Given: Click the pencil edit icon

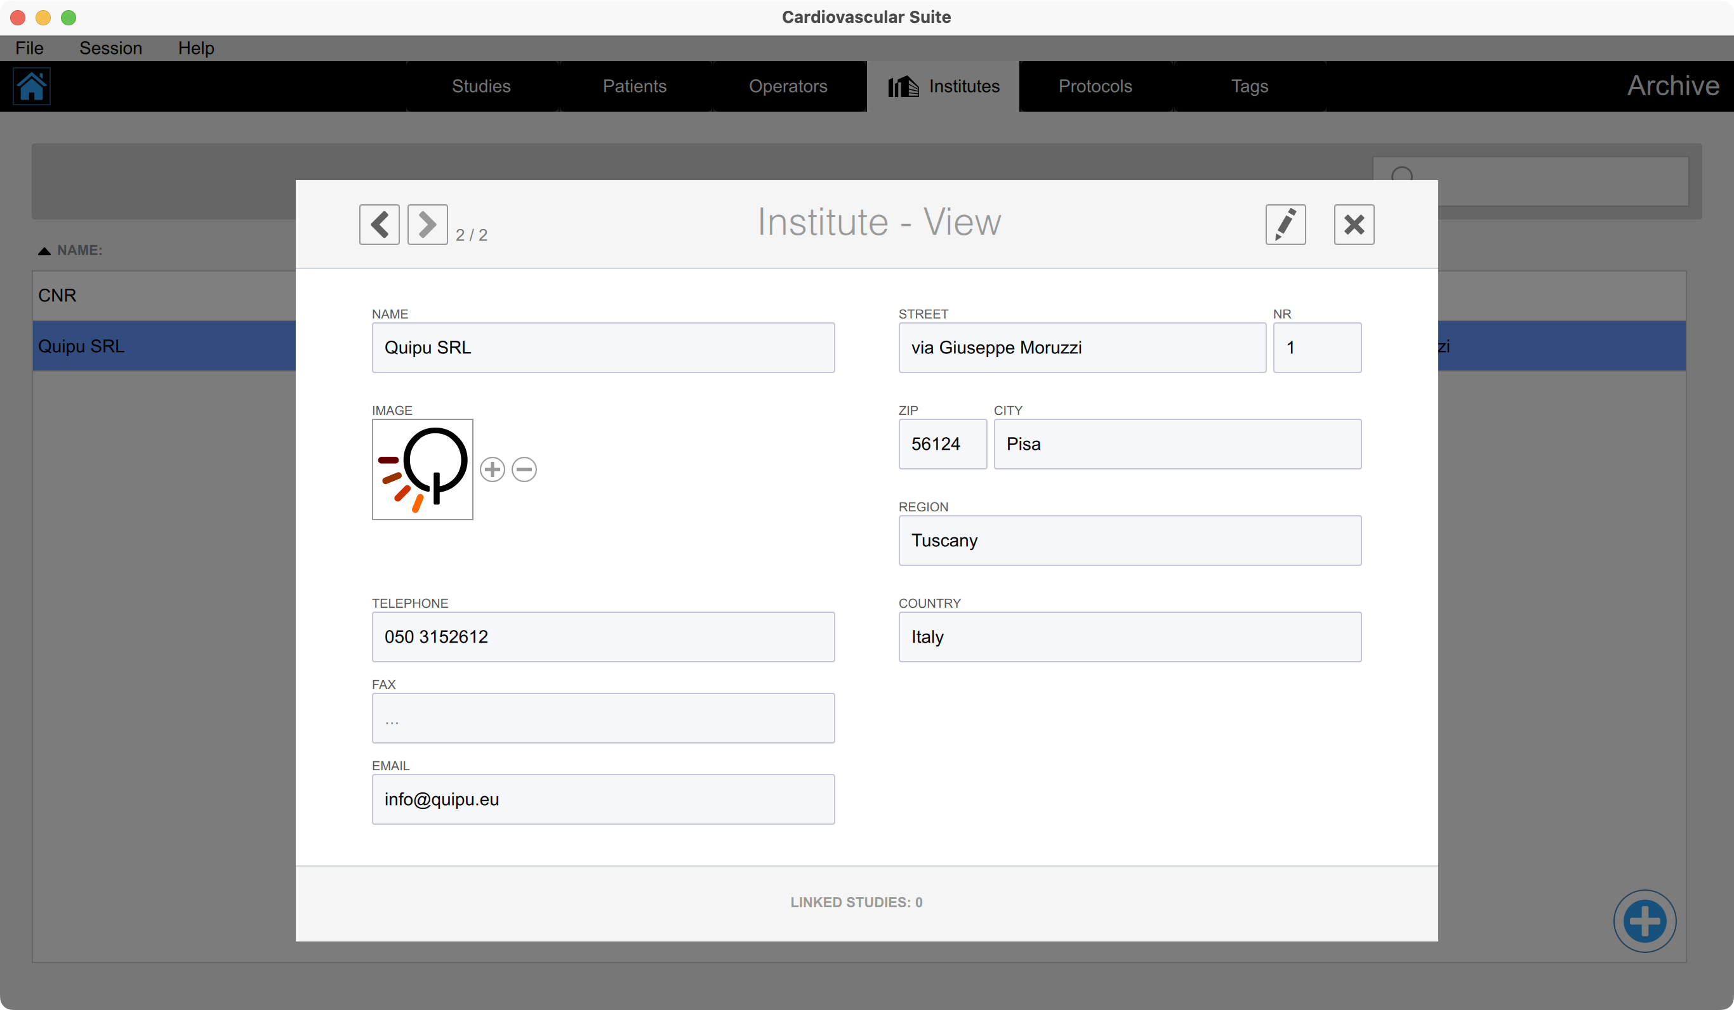Looking at the screenshot, I should (1285, 225).
